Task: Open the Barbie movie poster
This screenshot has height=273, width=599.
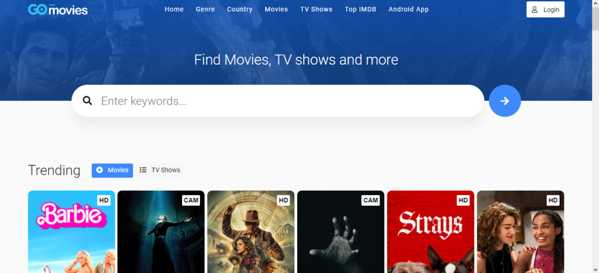Action: pos(71,231)
